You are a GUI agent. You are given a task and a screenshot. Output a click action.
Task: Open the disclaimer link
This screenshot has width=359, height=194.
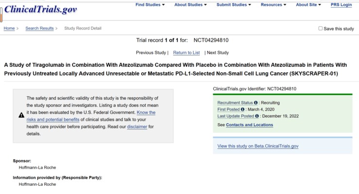pos(137,127)
